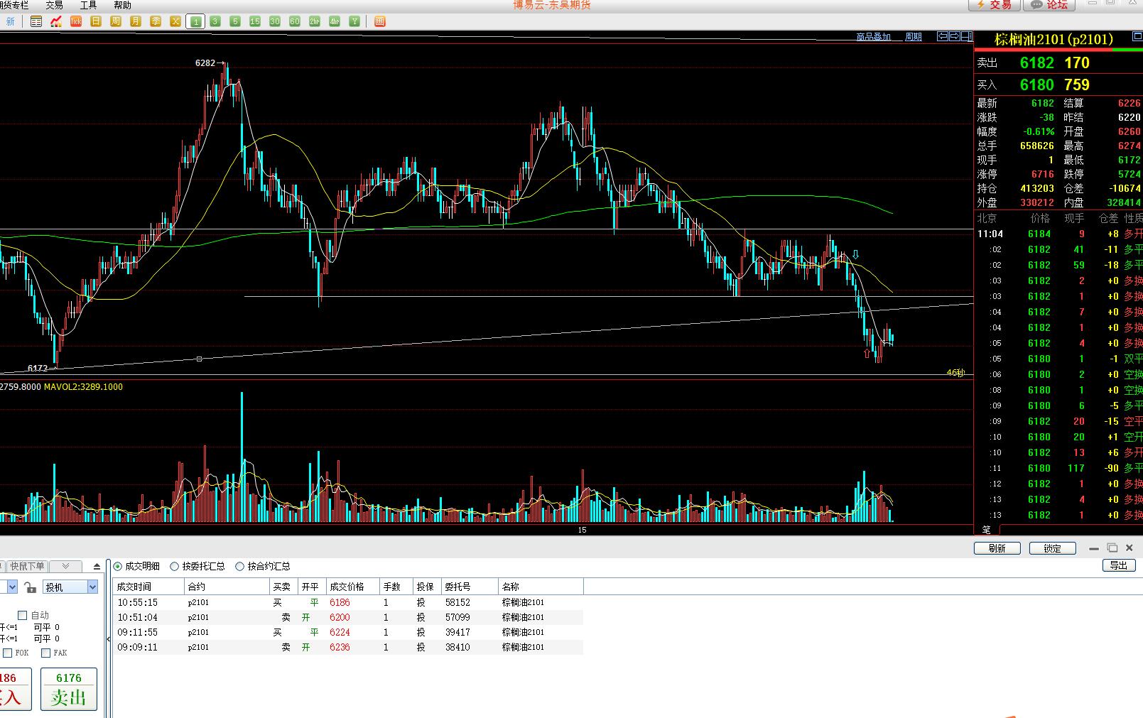This screenshot has height=718, width=1143.
Task: Open the quote list table icon
Action: [36, 21]
